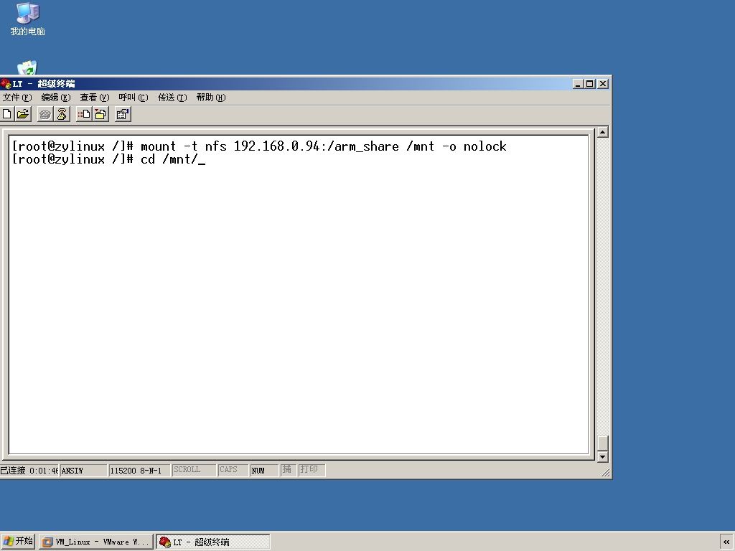Click the Call (connect) telephone icon
Image resolution: width=735 pixels, height=551 pixels.
pyautogui.click(x=45, y=114)
